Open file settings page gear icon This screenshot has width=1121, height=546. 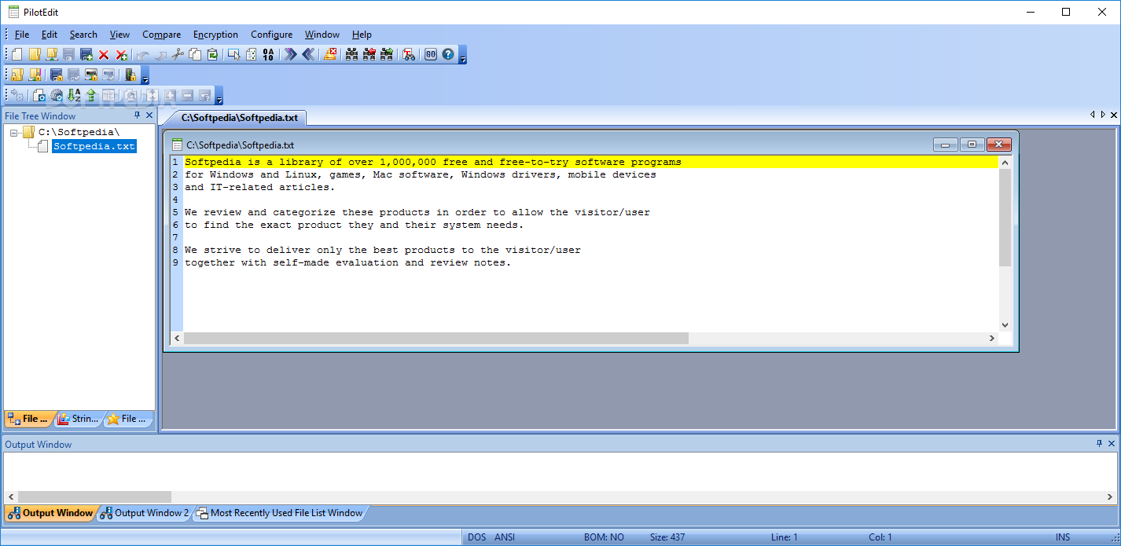(39, 96)
